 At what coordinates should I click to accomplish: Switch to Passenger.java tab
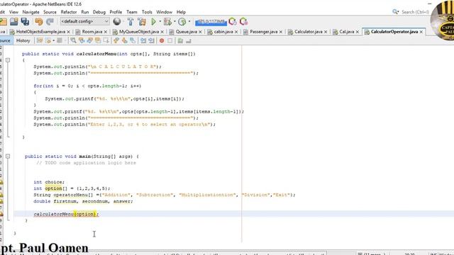coord(263,31)
